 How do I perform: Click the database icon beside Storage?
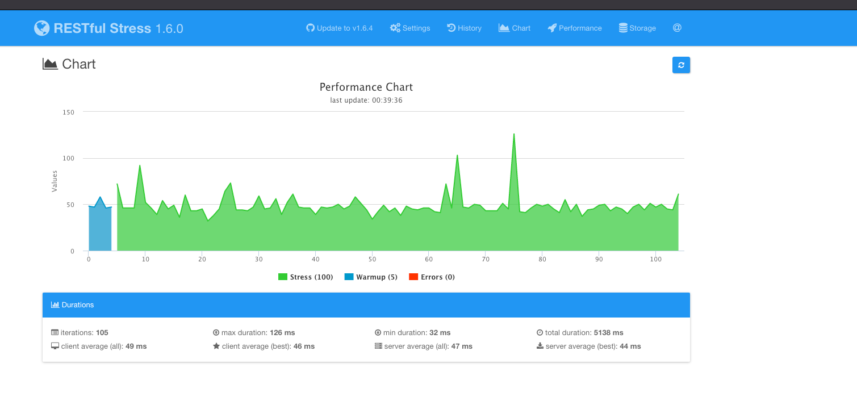coord(623,28)
